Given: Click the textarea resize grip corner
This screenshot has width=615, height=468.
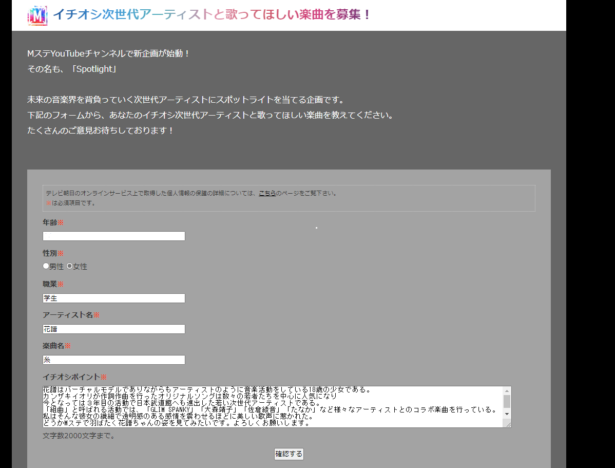Looking at the screenshot, I should [x=508, y=424].
